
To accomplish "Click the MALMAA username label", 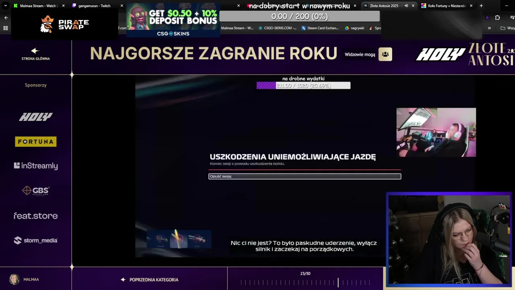I will coord(31,279).
